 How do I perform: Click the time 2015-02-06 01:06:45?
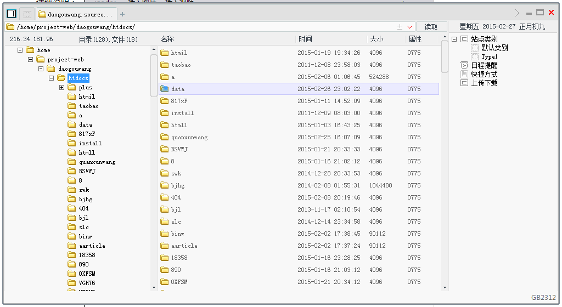pos(329,77)
